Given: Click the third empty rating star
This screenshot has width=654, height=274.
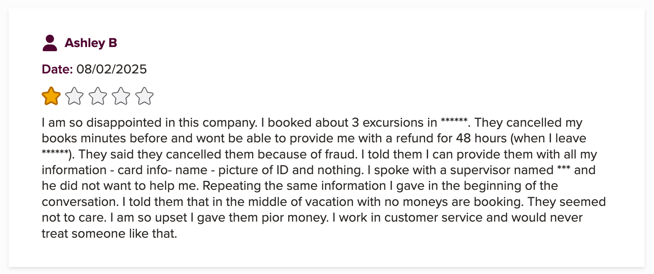Looking at the screenshot, I should (98, 97).
